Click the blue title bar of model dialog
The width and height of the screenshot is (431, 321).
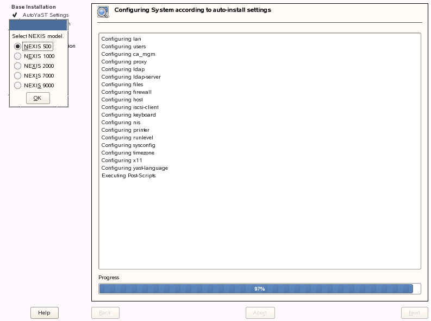tap(38, 25)
